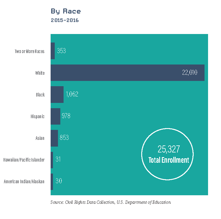Click the Civil Rights Data Collection source note
The image size is (221, 219).
[x=110, y=202]
